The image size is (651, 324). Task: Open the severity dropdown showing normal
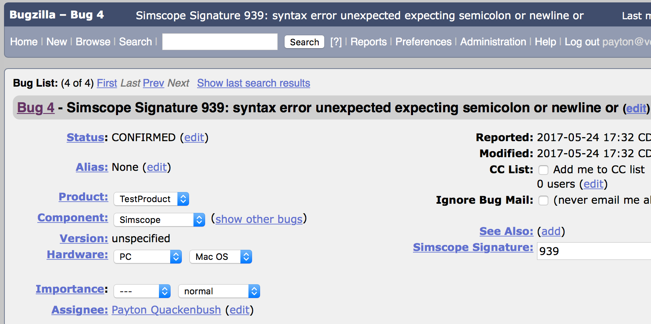point(219,291)
